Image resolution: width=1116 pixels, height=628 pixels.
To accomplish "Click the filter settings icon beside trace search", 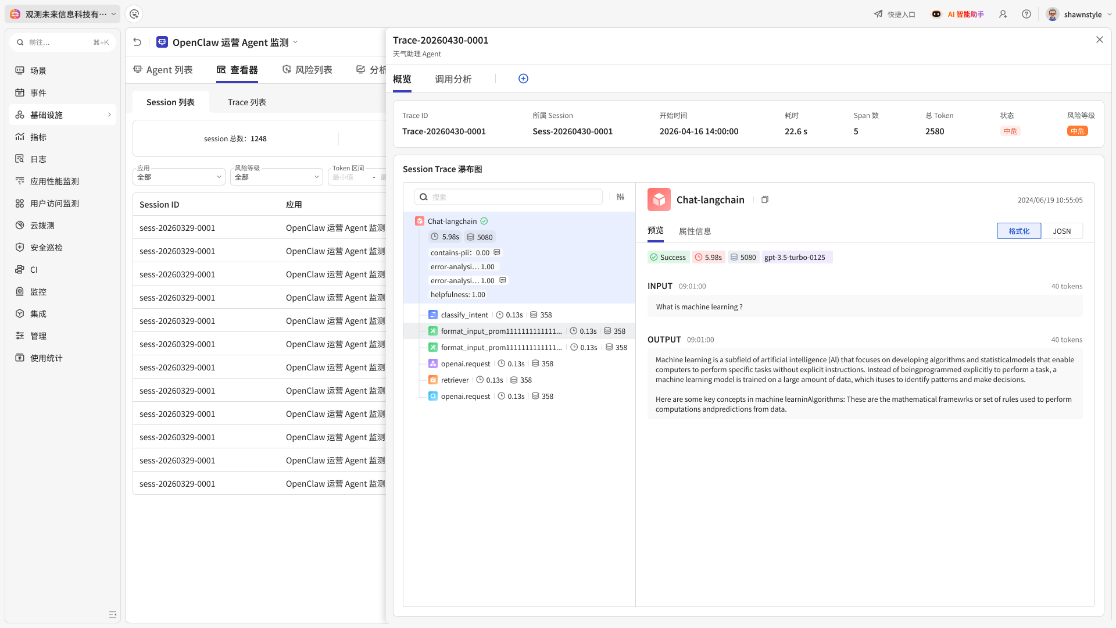I will click(x=620, y=197).
